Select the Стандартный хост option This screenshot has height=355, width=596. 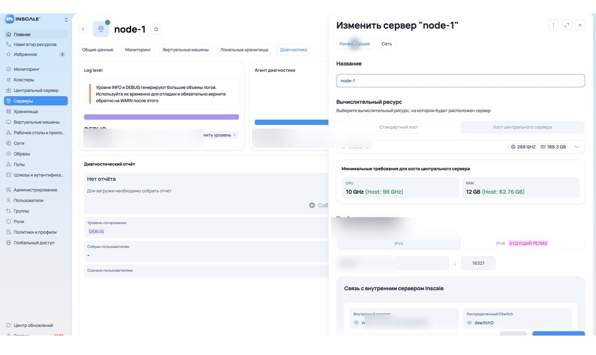pyautogui.click(x=399, y=127)
